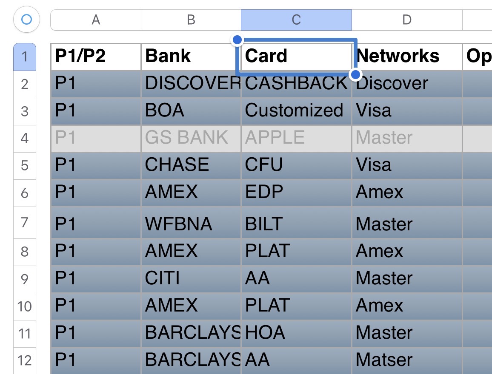Select the DISCOVER bank cell
Image resolution: width=492 pixels, height=374 pixels.
(x=191, y=84)
